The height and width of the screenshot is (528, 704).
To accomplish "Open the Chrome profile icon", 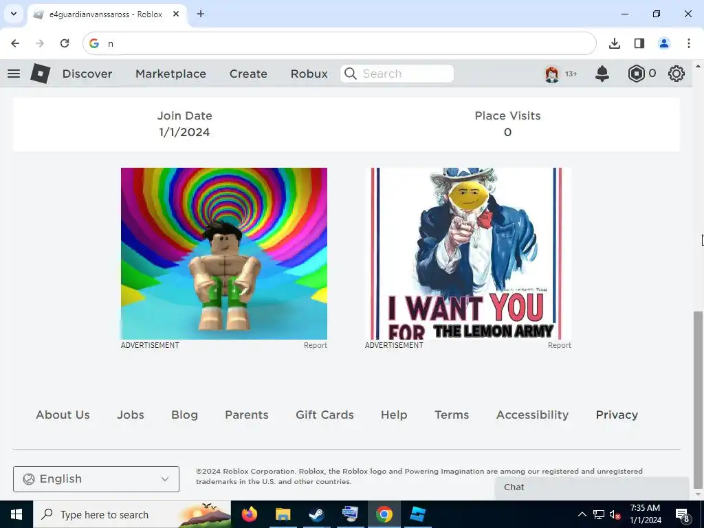I will pyautogui.click(x=664, y=43).
